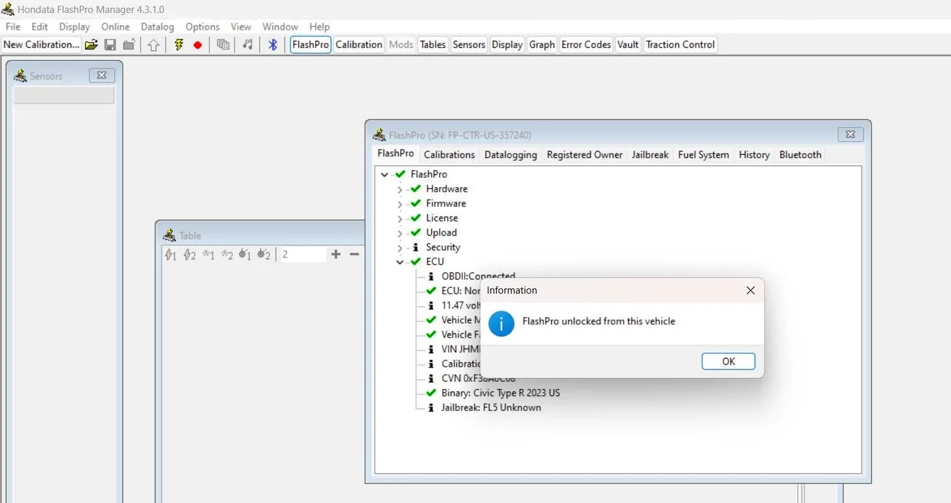This screenshot has width=951, height=503.
Task: Open the View menu
Action: click(241, 27)
